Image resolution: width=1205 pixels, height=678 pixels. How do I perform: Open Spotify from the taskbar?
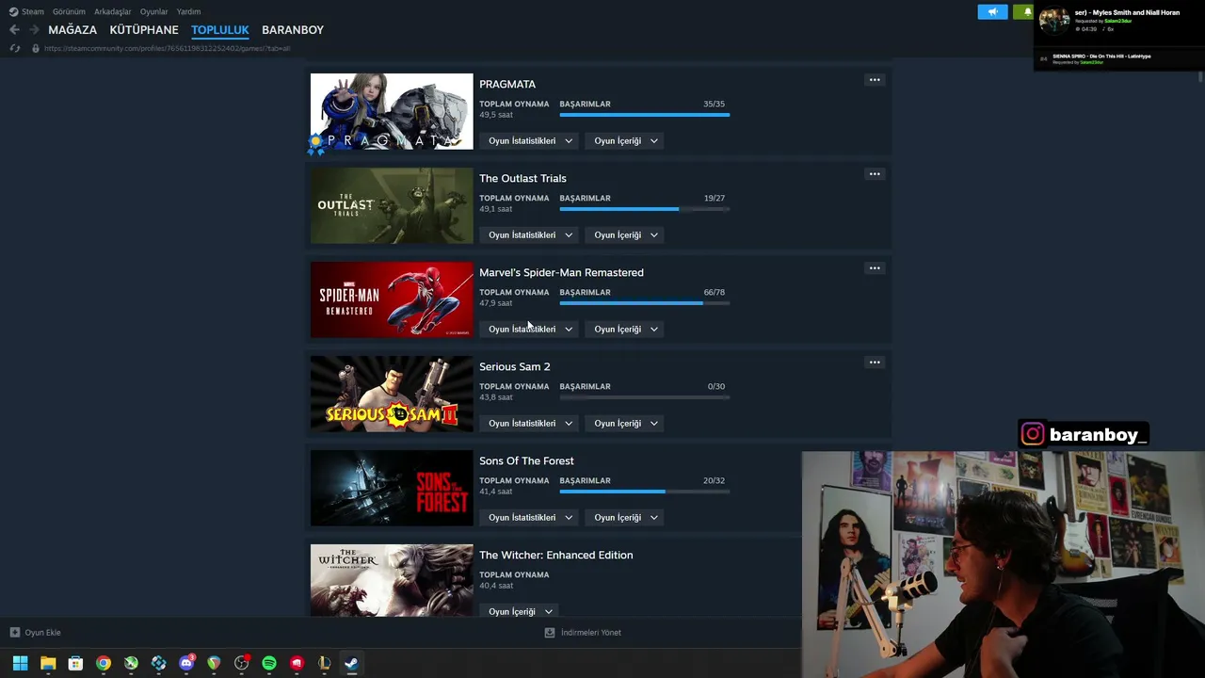[269, 663]
